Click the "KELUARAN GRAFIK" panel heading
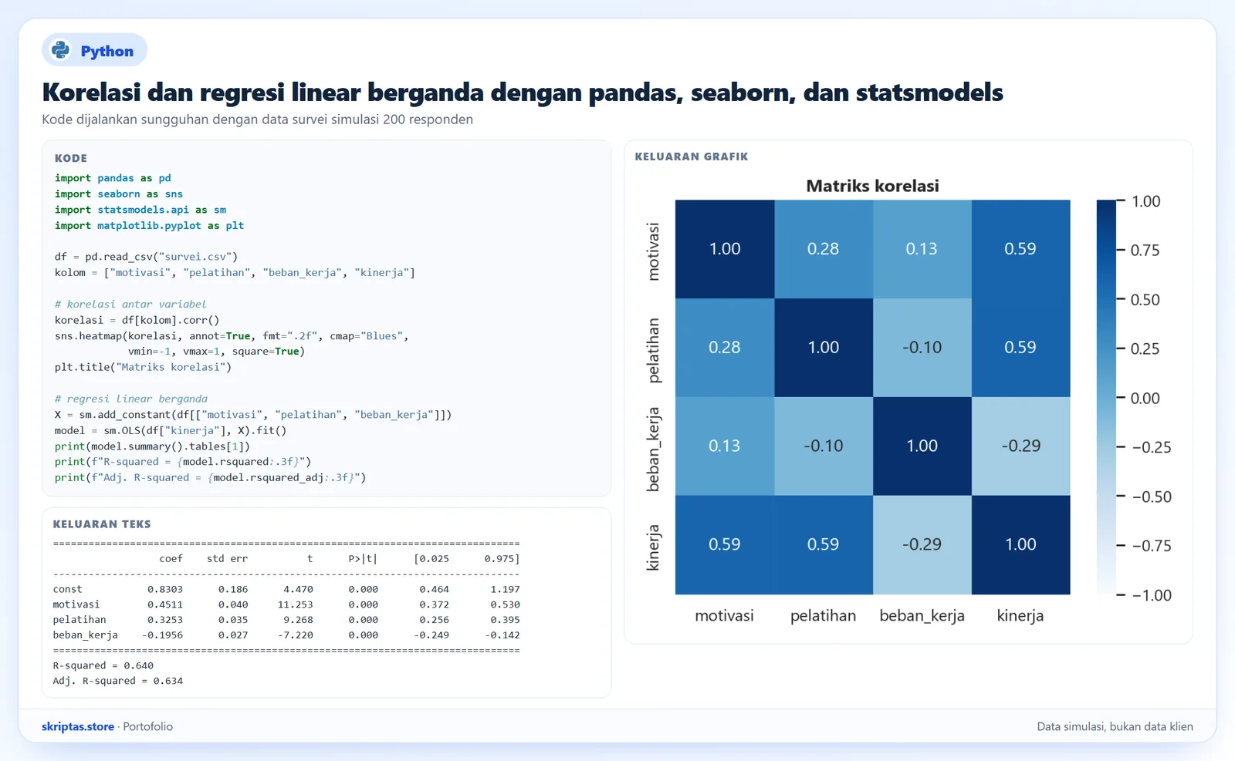 (692, 157)
